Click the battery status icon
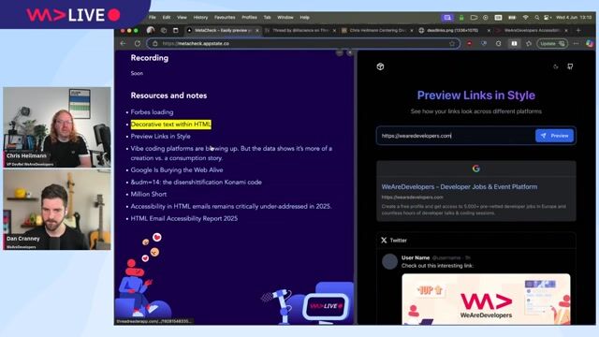The image size is (599, 337). tap(512, 18)
